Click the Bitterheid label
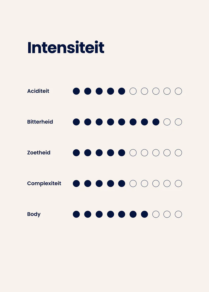The width and height of the screenshot is (209, 292). coord(40,122)
